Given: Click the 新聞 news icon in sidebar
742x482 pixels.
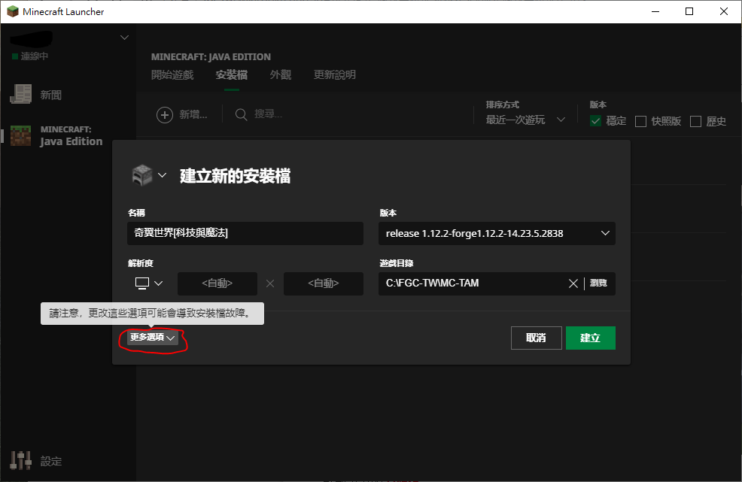Looking at the screenshot, I should pyautogui.click(x=20, y=95).
